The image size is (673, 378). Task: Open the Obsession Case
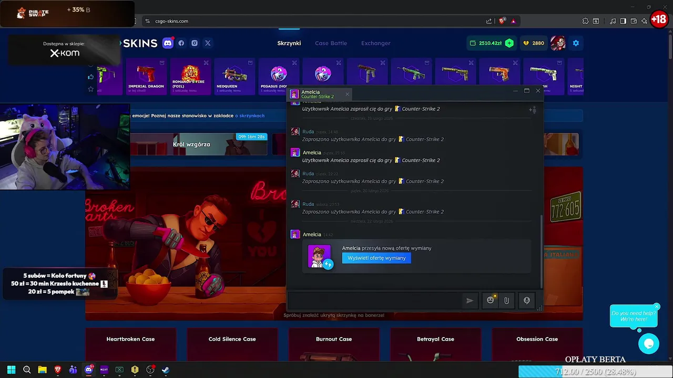(537, 345)
